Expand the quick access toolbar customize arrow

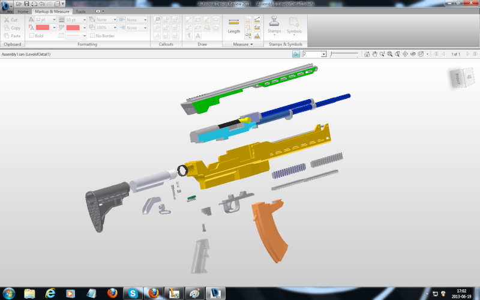click(63, 4)
